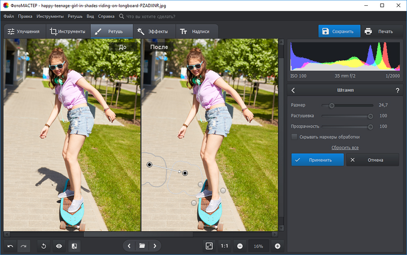Adjust the Растушевка slider handle
This screenshot has height=255, width=407.
point(370,116)
